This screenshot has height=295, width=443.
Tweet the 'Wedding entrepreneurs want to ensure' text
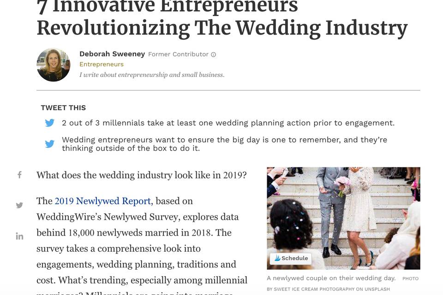(224, 144)
